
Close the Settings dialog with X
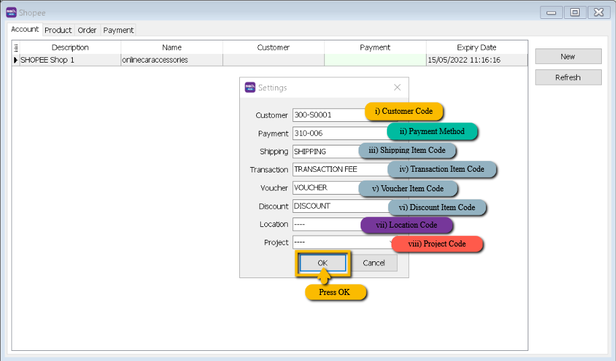[397, 88]
